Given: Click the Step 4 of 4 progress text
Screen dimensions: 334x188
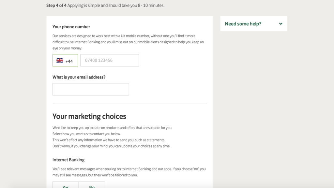Looking at the screenshot, I should tap(56, 5).
